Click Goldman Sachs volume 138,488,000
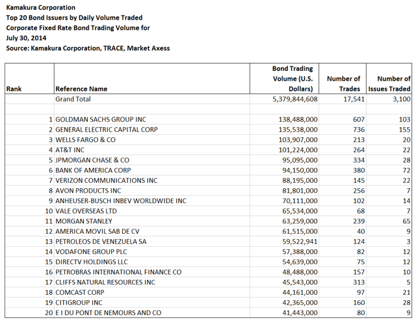416x319 pixels. click(298, 119)
